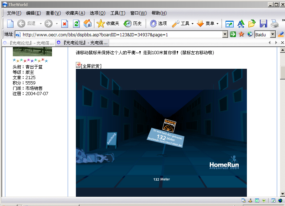
Task: Open the 查看(V) menu
Action: click(x=53, y=13)
